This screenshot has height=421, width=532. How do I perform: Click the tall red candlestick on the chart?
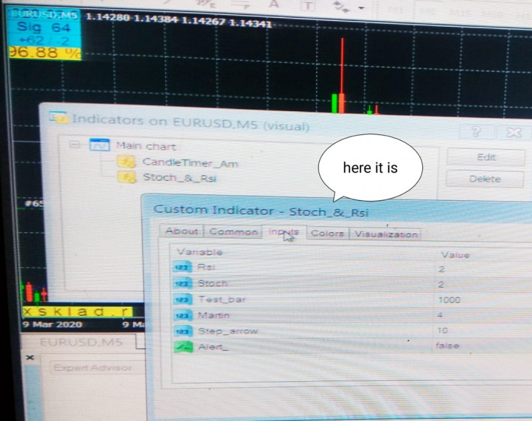342,74
